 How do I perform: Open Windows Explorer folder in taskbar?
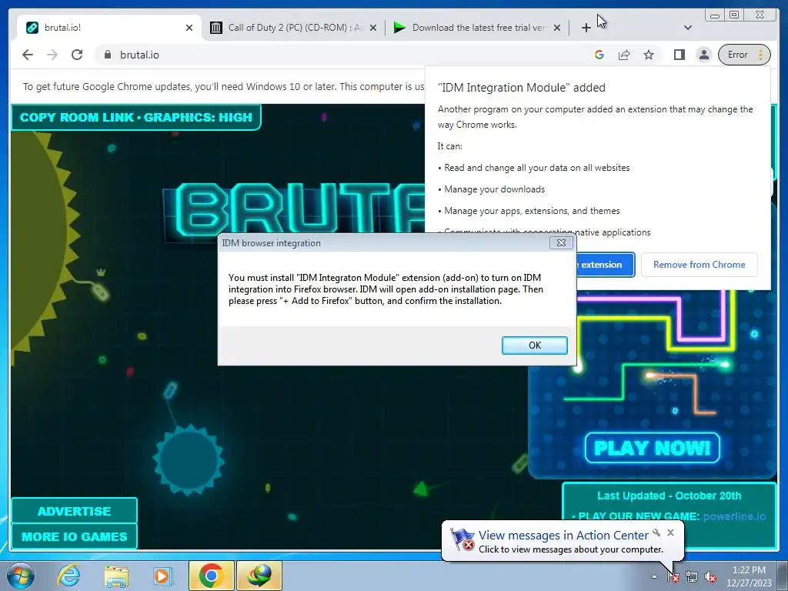(x=116, y=576)
